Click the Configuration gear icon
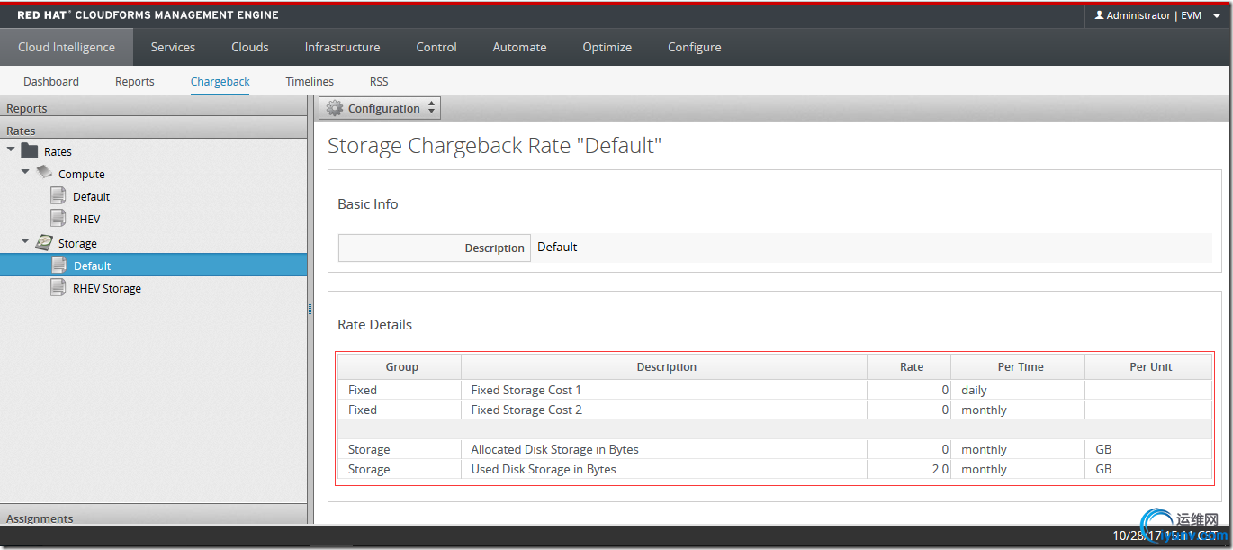Screen dimensions: 1233x550 pyautogui.click(x=335, y=108)
